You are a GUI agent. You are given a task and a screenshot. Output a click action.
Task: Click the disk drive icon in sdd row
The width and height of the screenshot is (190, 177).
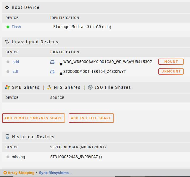pos(52,62)
